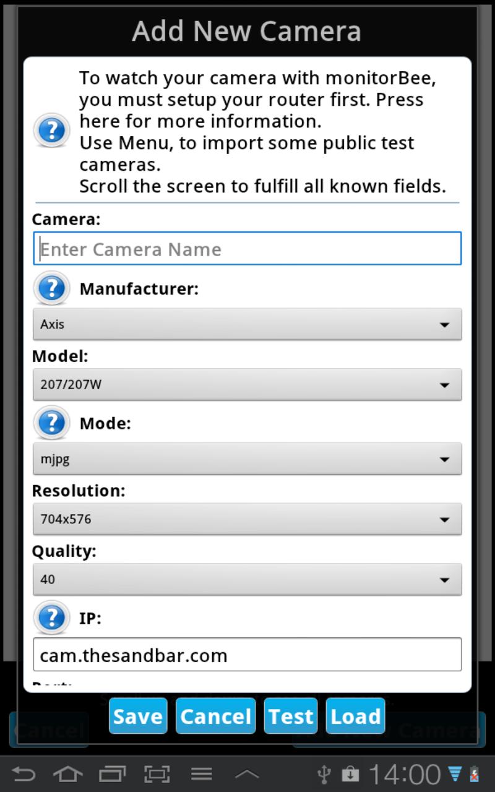The width and height of the screenshot is (495, 792).
Task: Open recent apps icon
Action: coord(113,773)
